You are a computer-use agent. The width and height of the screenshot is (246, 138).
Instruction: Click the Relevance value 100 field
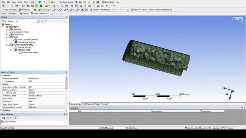[47, 81]
